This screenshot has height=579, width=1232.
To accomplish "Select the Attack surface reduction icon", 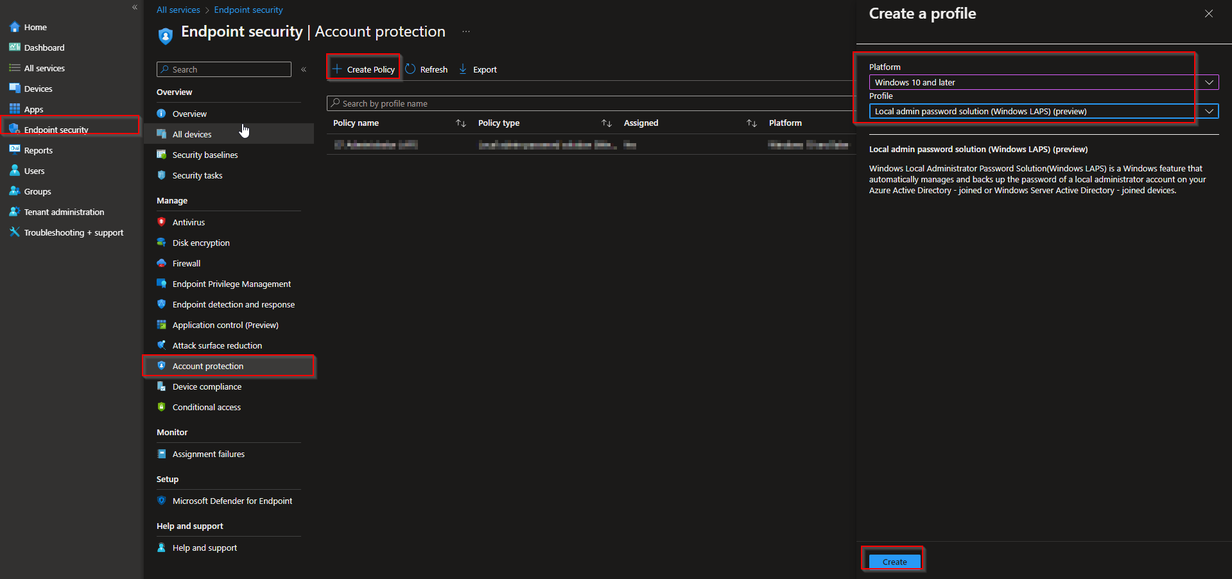I will [161, 345].
